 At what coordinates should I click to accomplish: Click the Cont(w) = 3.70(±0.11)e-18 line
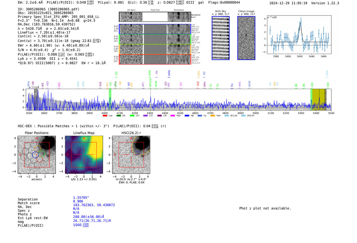point(59,41)
